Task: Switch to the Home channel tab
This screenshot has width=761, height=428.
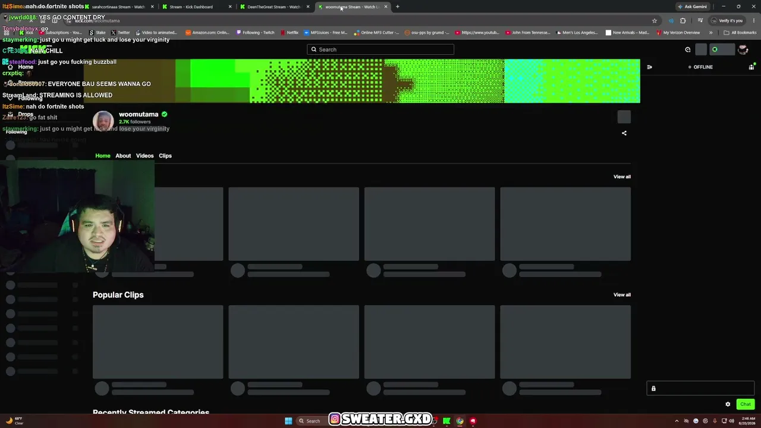Action: pyautogui.click(x=103, y=156)
